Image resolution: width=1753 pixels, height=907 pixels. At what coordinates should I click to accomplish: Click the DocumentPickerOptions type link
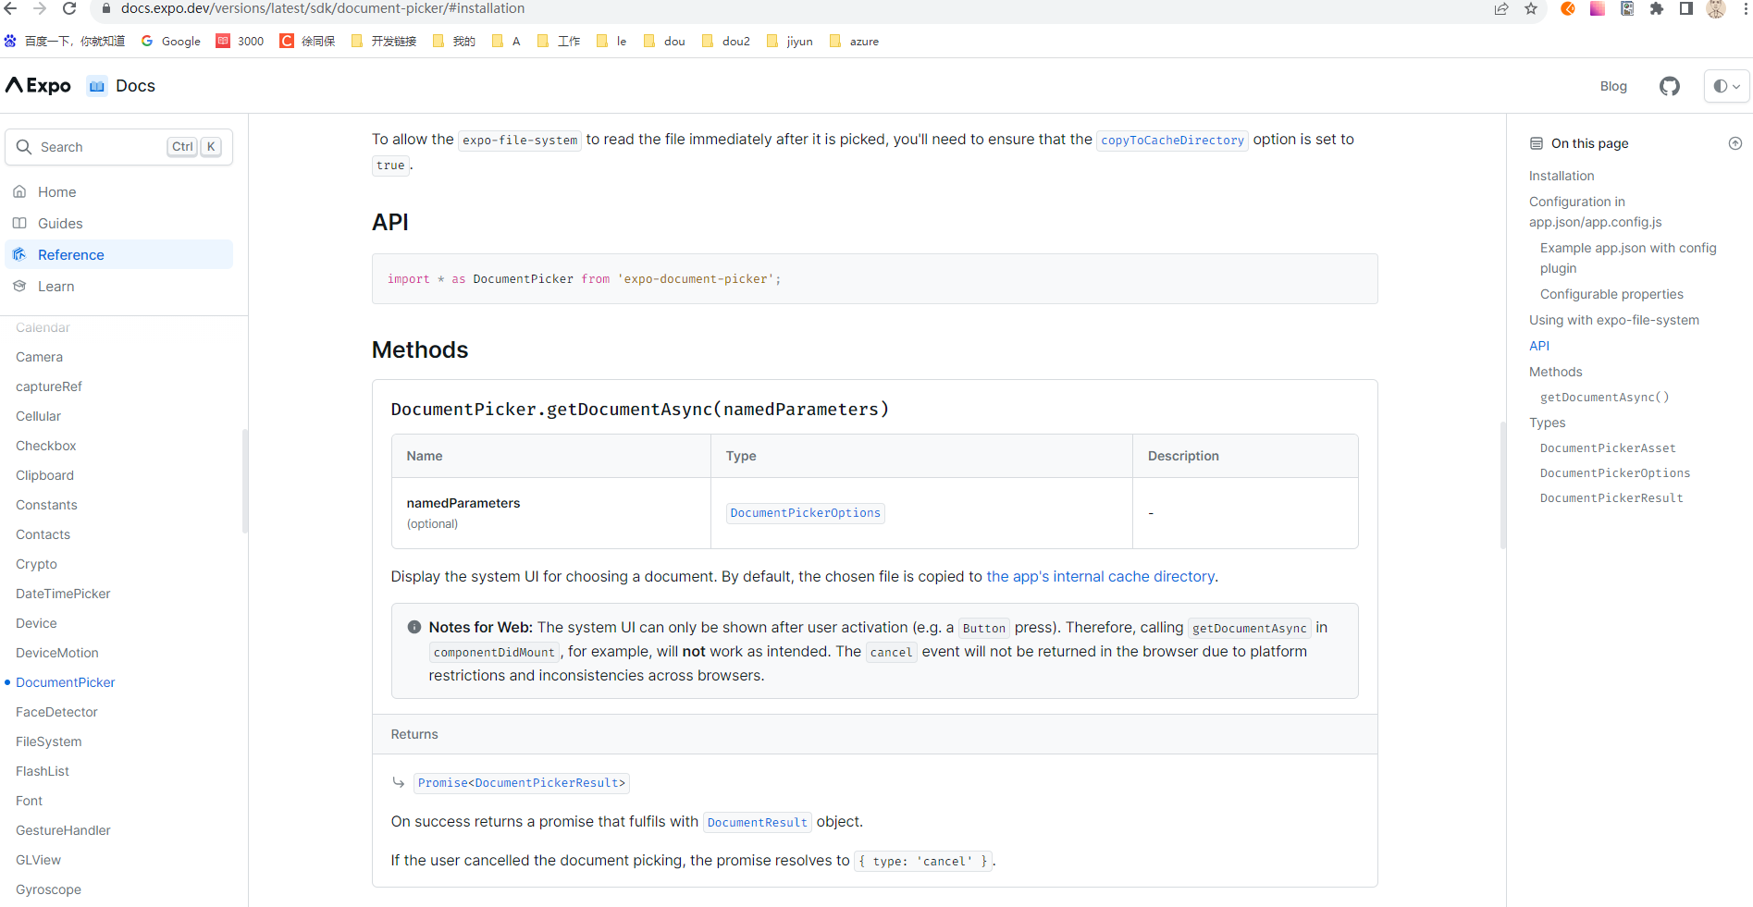(x=805, y=513)
